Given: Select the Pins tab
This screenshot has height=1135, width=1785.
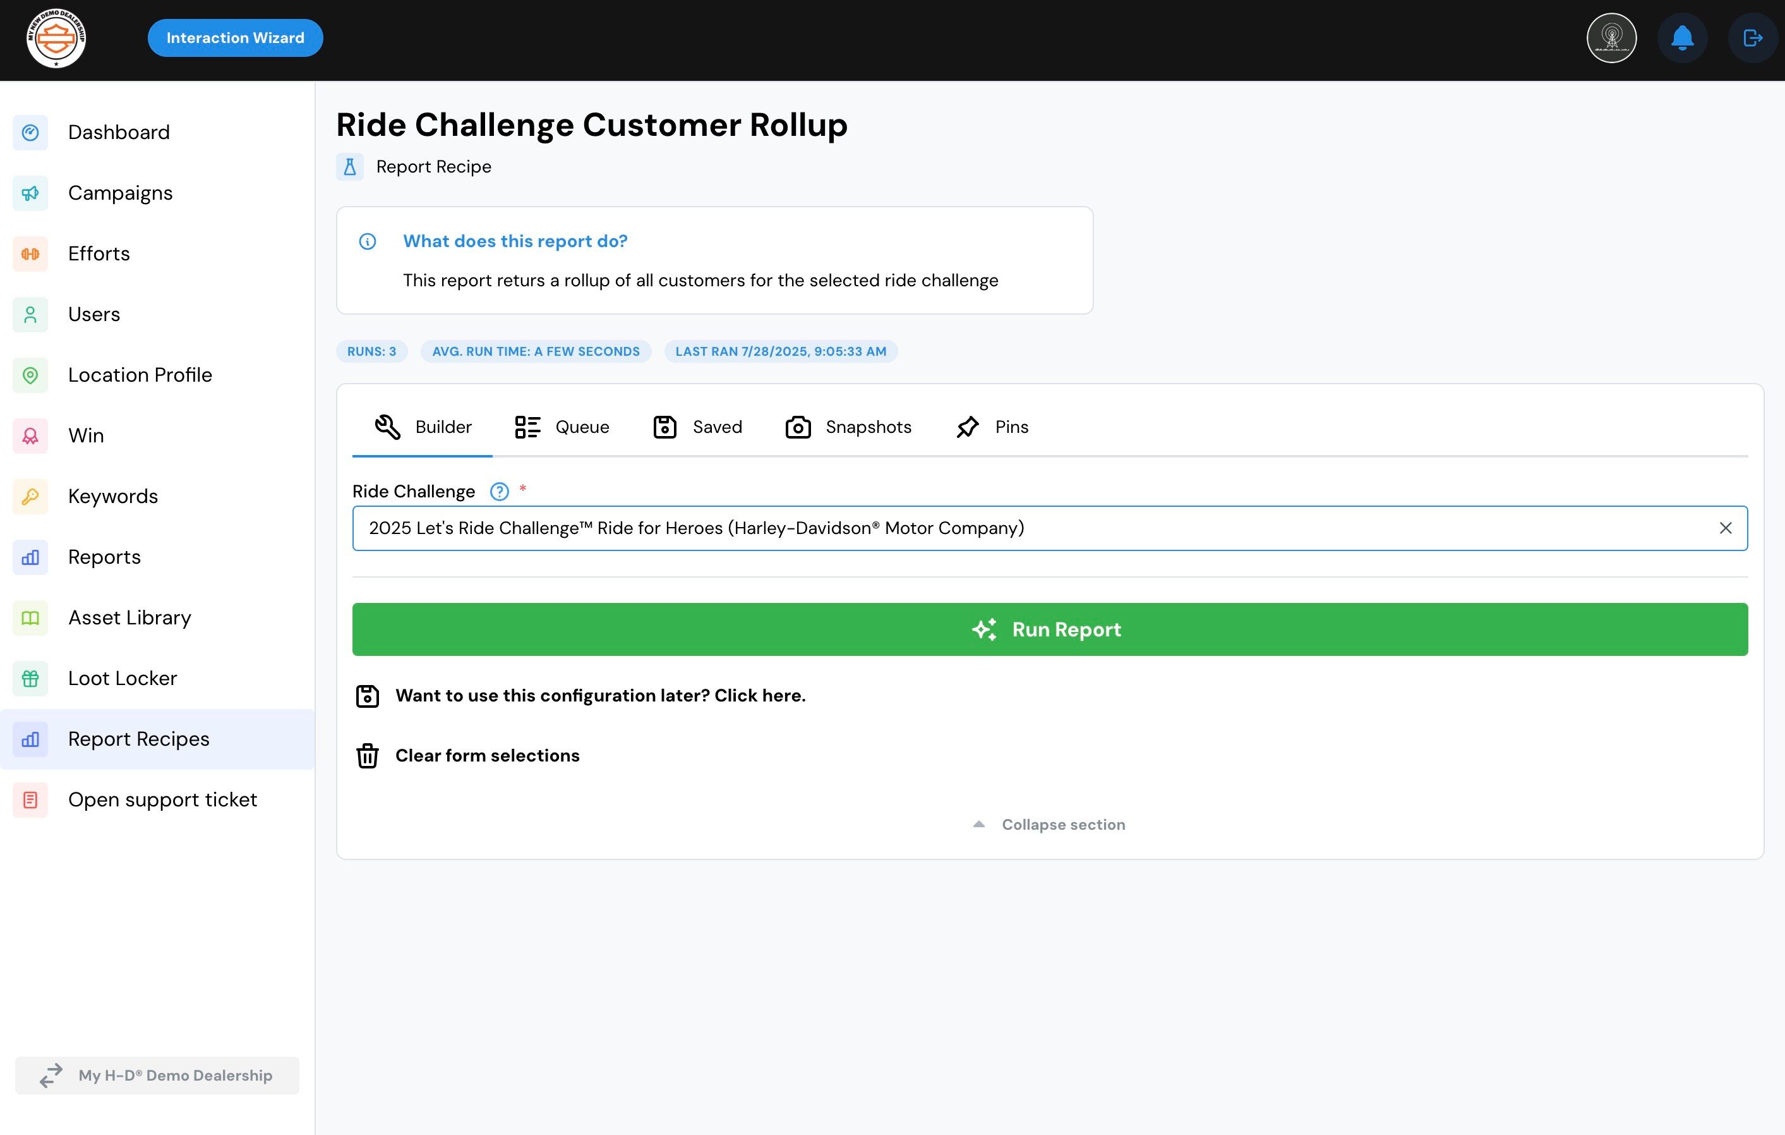Looking at the screenshot, I should click(x=992, y=427).
